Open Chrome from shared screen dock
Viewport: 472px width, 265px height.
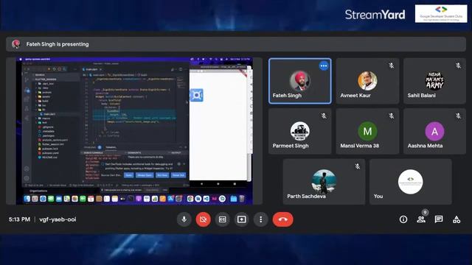pos(190,199)
